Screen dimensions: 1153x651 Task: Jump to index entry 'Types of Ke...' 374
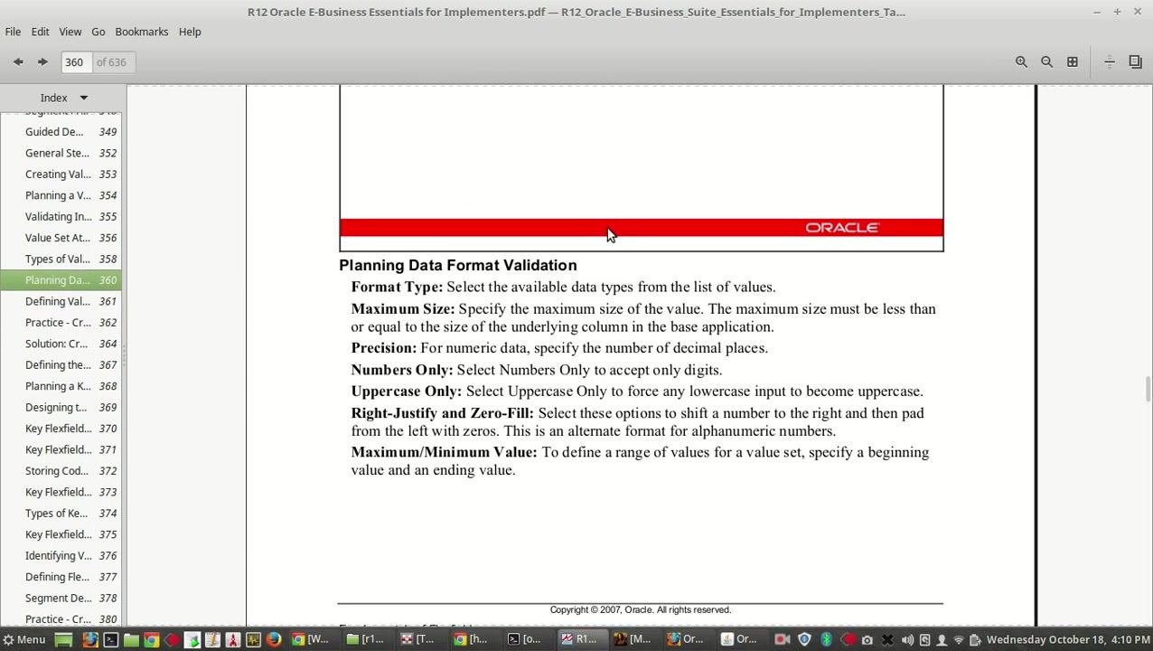click(61, 514)
